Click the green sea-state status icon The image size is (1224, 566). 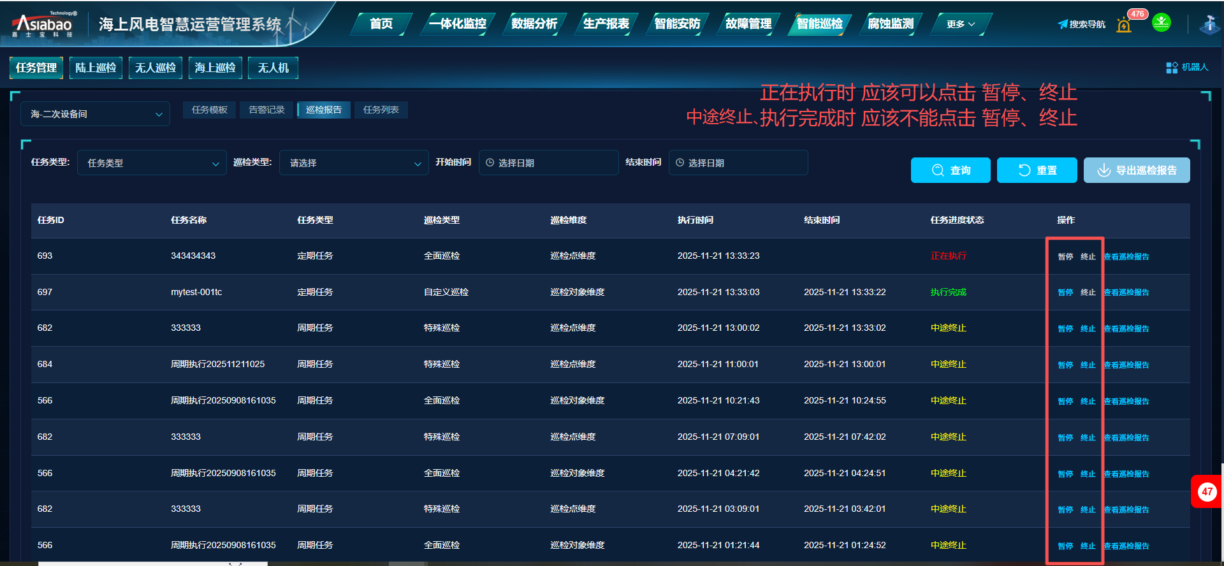(1161, 23)
